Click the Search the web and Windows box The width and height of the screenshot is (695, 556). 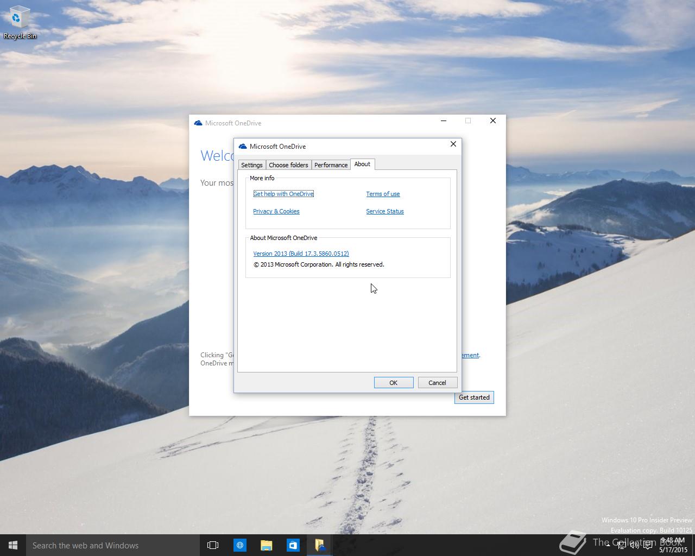click(x=112, y=545)
